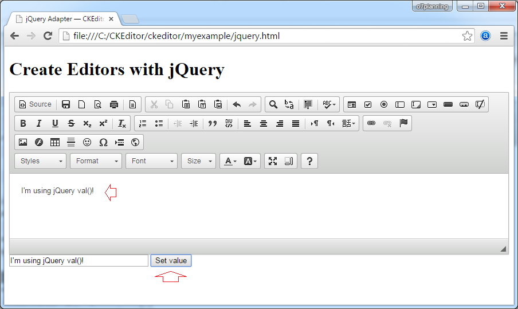Open the Find magnifier tool

pos(273,104)
